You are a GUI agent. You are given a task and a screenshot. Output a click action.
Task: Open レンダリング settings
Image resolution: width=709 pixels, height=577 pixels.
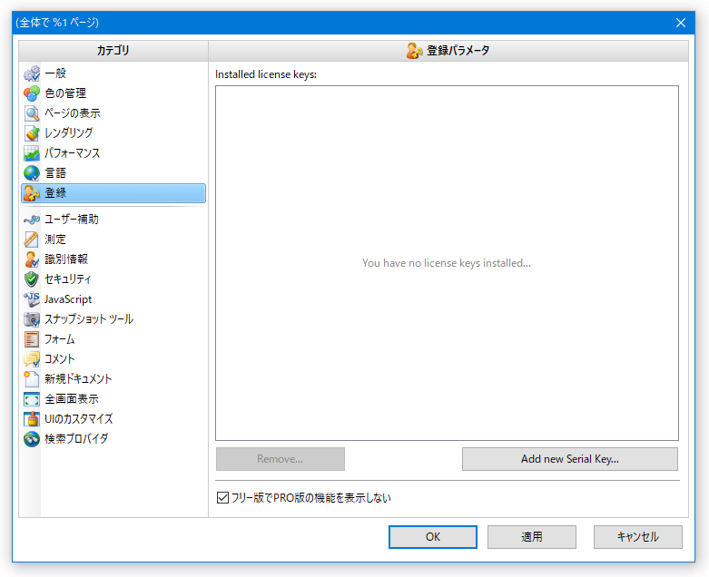pyautogui.click(x=113, y=132)
